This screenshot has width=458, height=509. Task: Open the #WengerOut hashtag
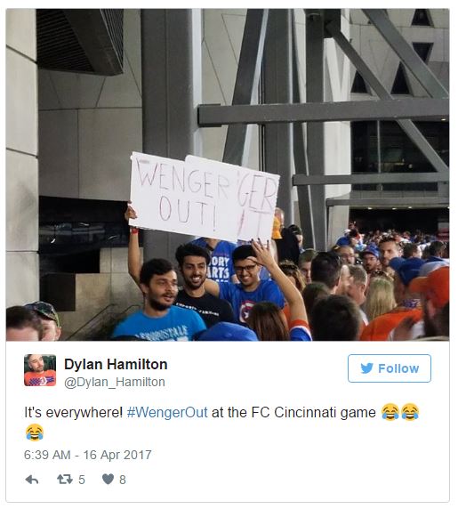[167, 413]
